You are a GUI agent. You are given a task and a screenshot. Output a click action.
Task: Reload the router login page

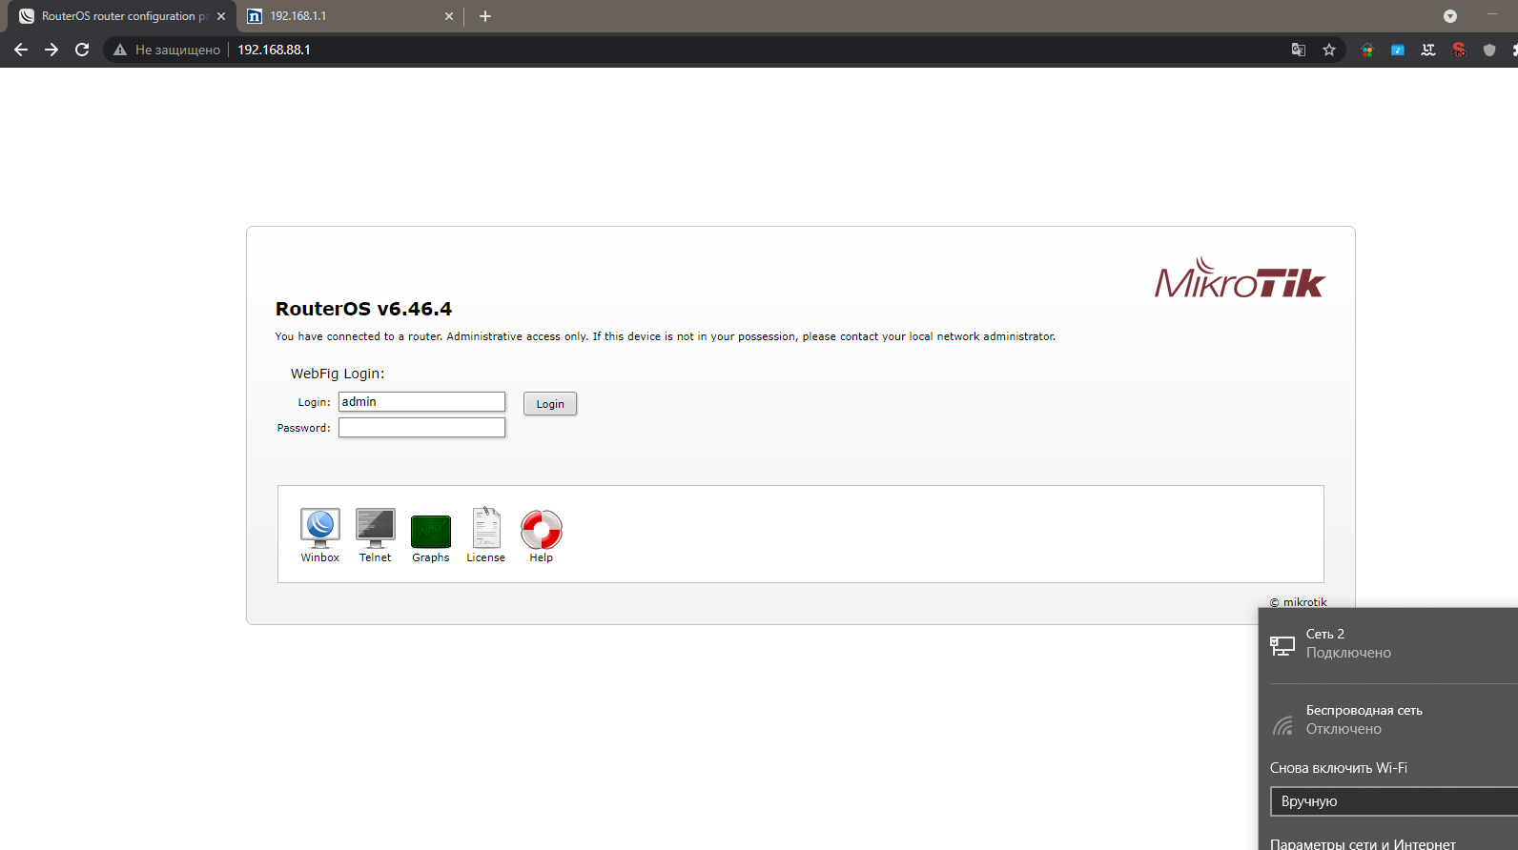click(82, 50)
